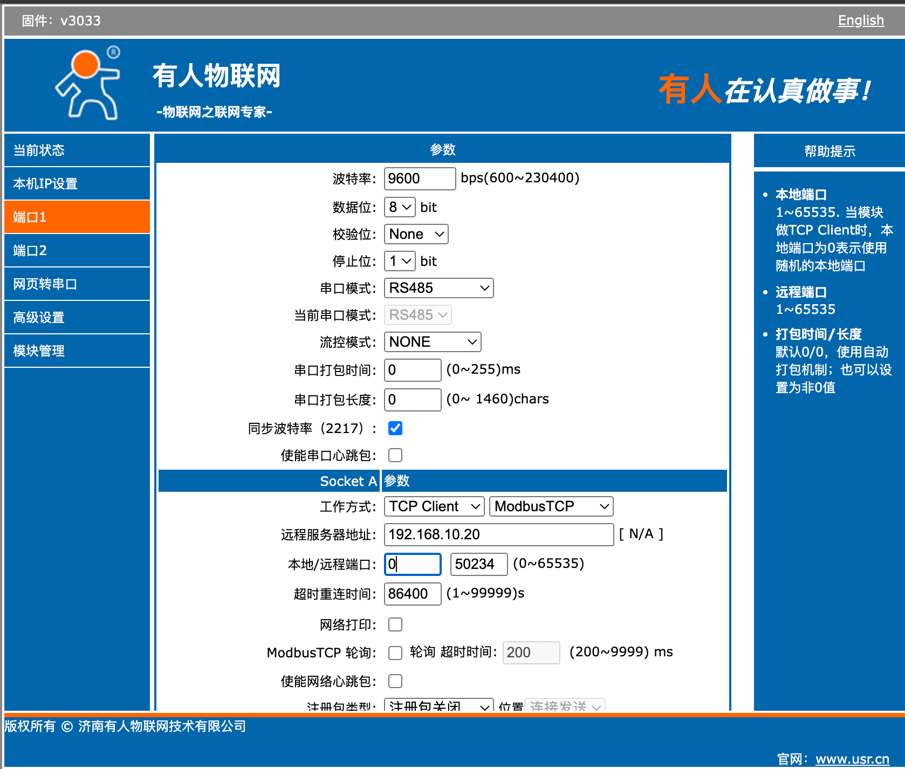
Task: Enable the 网络打印 checkbox
Action: coord(395,624)
